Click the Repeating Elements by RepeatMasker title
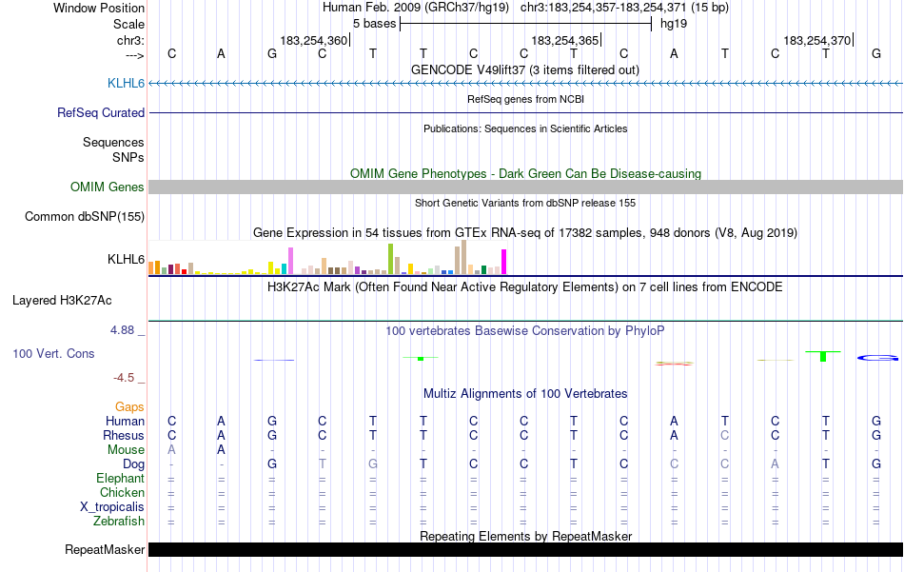Image resolution: width=904 pixels, height=572 pixels. (525, 536)
